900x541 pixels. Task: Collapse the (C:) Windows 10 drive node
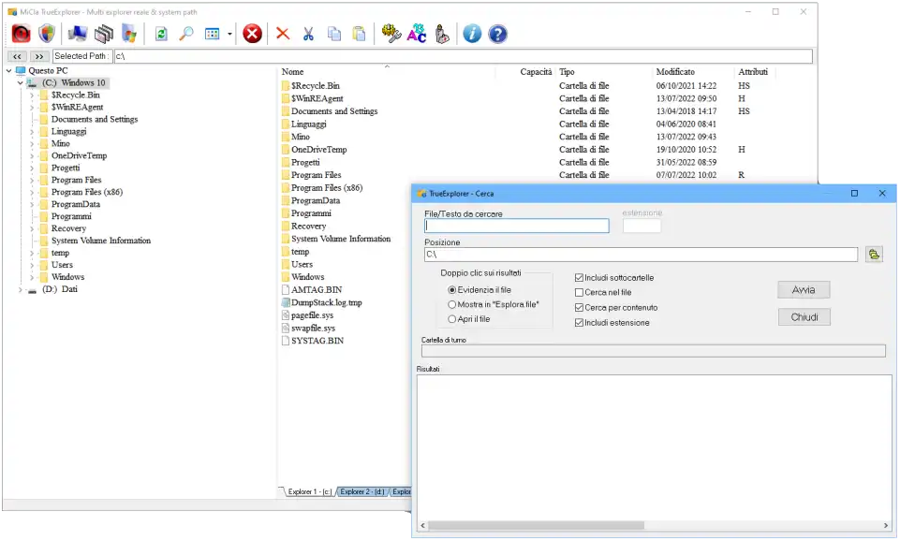click(x=21, y=83)
